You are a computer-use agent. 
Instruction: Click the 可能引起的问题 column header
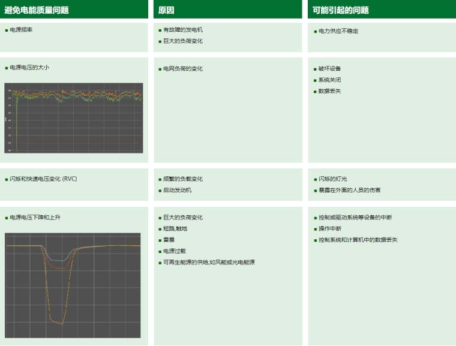coord(340,10)
